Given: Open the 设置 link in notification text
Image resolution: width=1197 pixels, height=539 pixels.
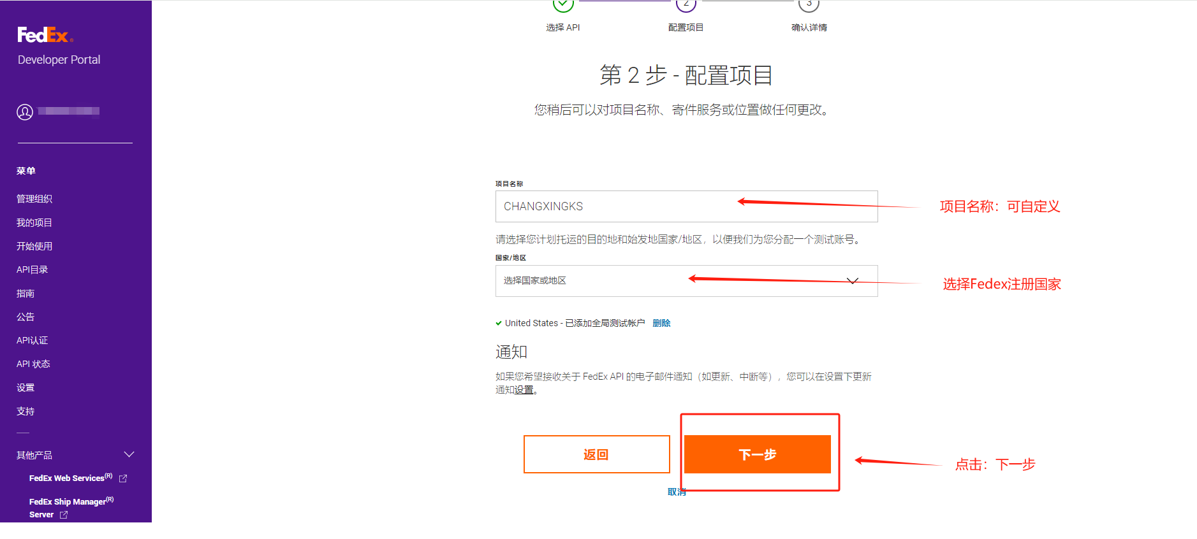Looking at the screenshot, I should (x=524, y=390).
